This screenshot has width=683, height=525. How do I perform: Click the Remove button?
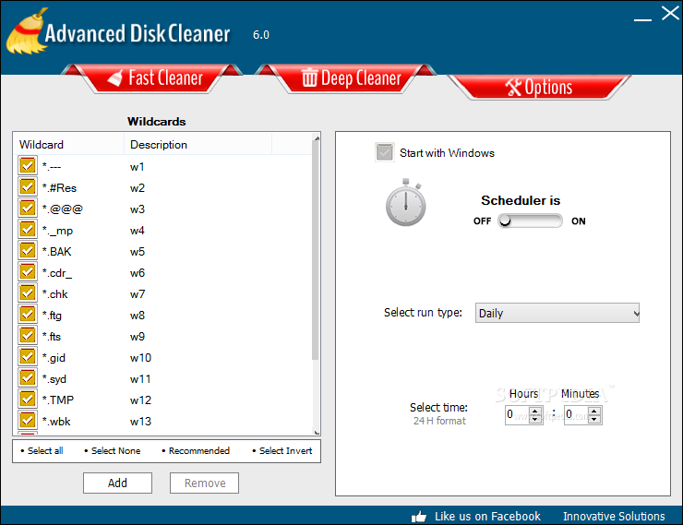[x=204, y=483]
